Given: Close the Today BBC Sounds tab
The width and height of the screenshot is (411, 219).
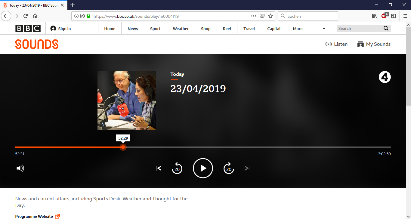Looking at the screenshot, I should point(62,5).
